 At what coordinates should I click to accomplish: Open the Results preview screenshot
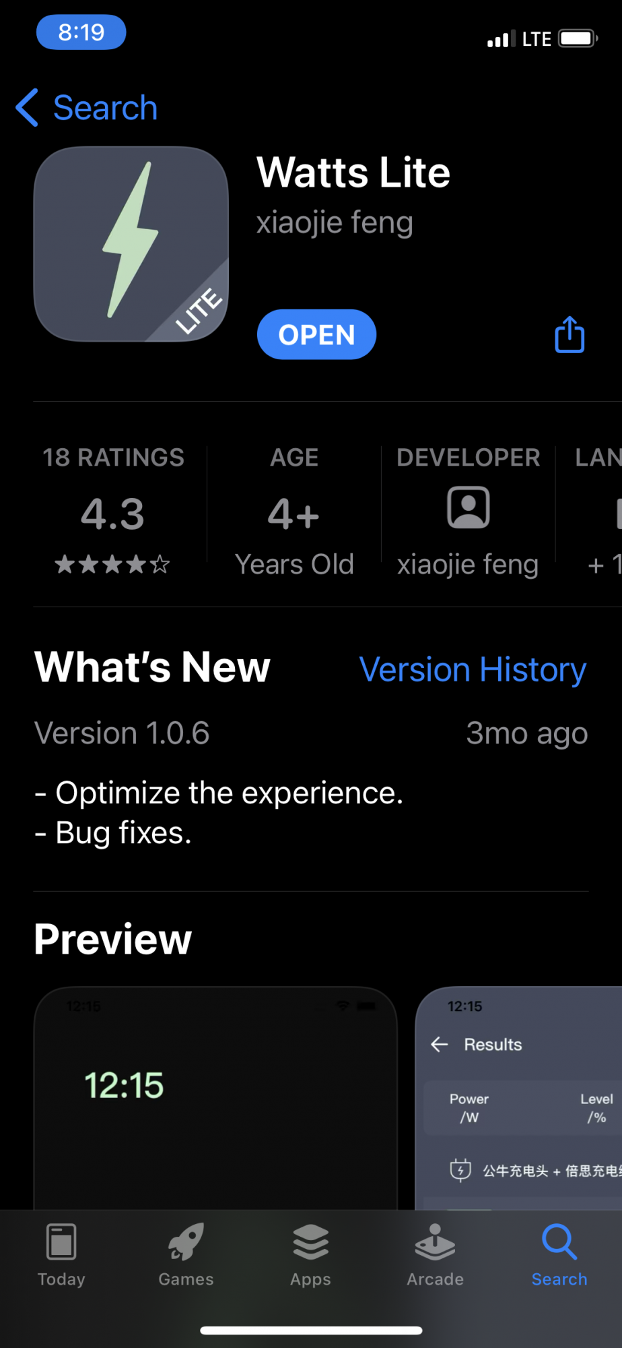[x=519, y=1098]
